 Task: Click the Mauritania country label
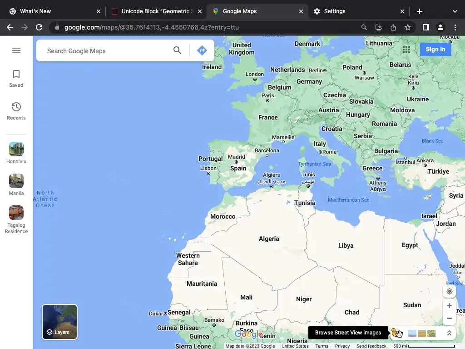tap(202, 284)
